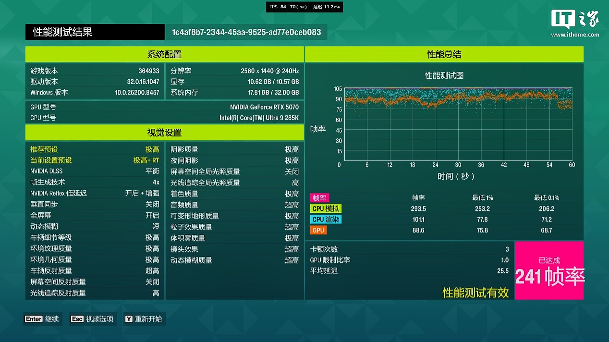
Task: Click the 性能测试图 chart title
Action: (444, 75)
